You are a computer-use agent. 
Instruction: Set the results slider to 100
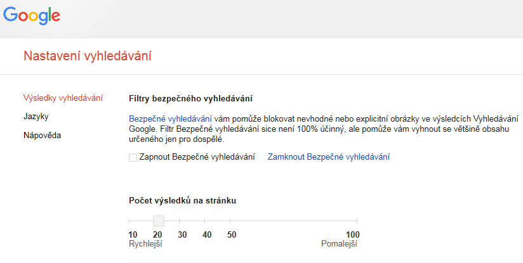pos(357,221)
